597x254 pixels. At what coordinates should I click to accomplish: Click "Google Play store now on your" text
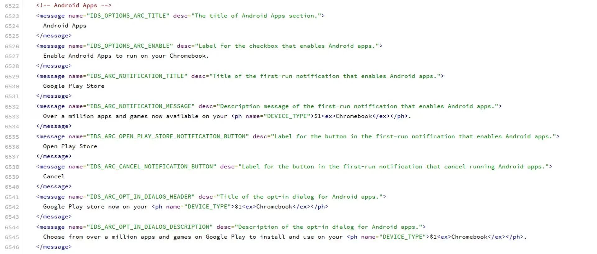tap(95, 207)
